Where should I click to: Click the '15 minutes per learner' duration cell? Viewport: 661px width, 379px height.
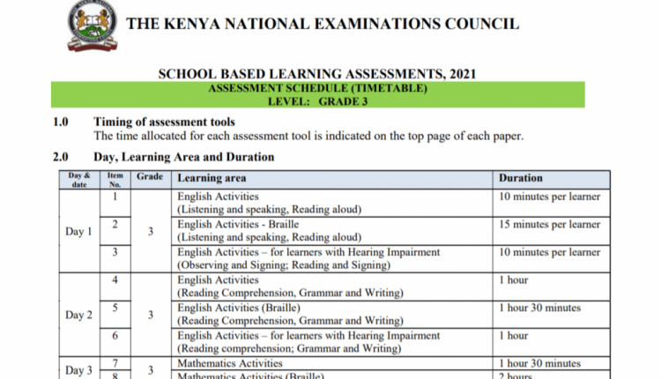(x=549, y=225)
